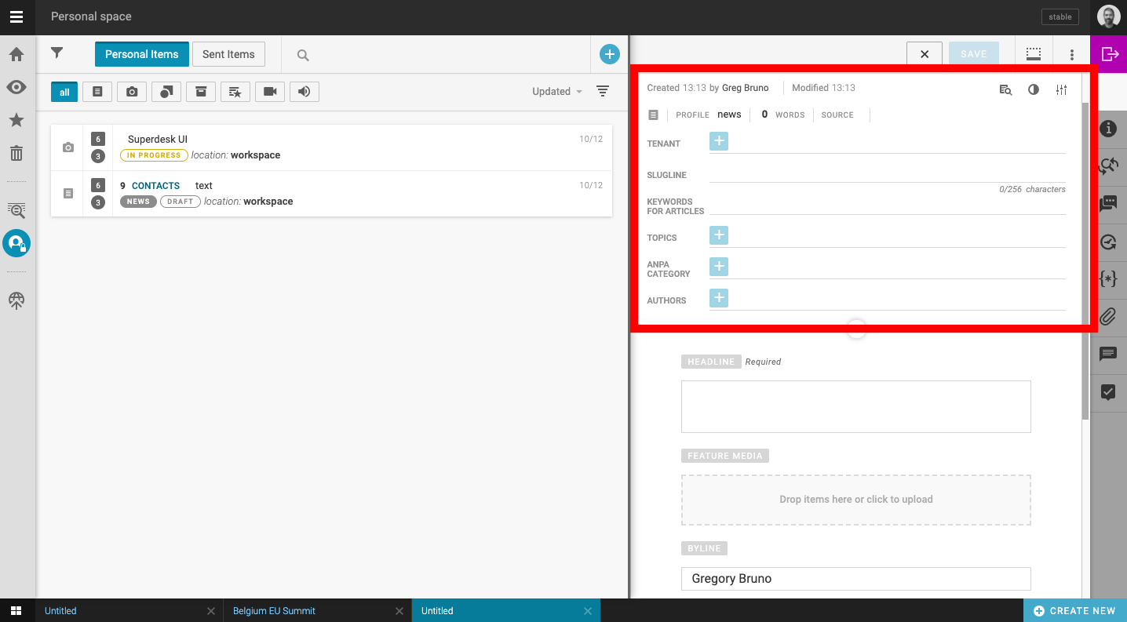Image resolution: width=1127 pixels, height=622 pixels.
Task: Switch editor theme with the half-circle icon
Action: coord(1034,89)
